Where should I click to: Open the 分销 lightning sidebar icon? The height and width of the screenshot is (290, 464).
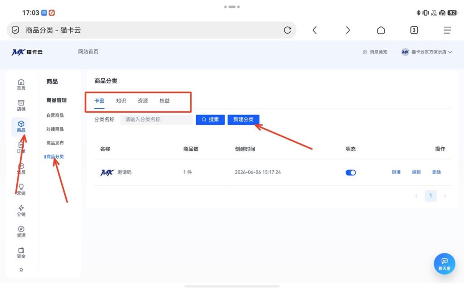pos(21,211)
